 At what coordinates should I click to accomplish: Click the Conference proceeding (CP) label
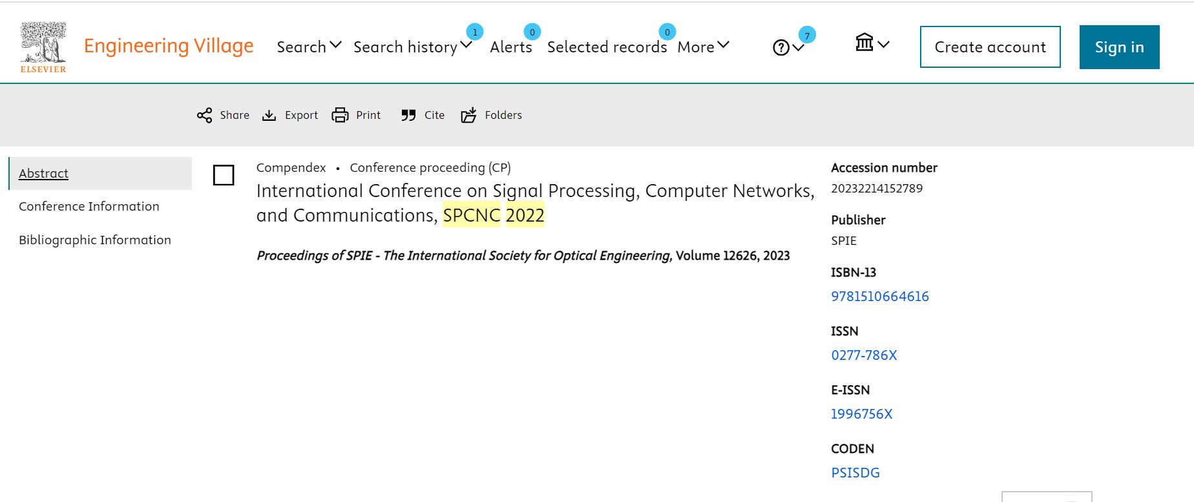[x=430, y=167]
